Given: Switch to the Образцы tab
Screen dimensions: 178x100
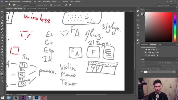Looking at the screenshot, I should click(x=148, y=10).
